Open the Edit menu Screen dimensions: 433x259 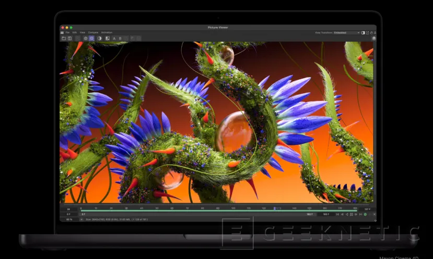pyautogui.click(x=75, y=32)
